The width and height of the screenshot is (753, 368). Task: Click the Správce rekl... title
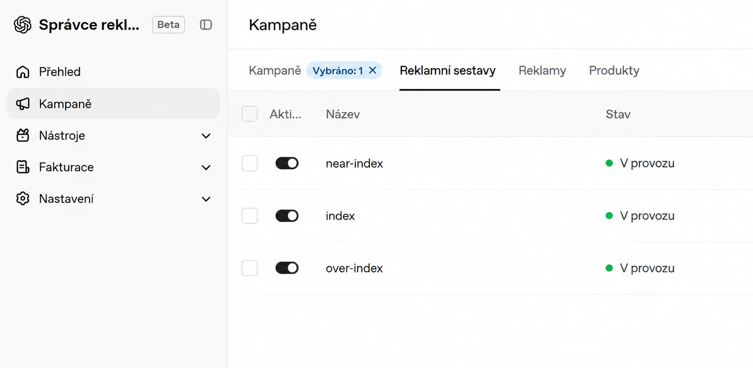click(89, 25)
